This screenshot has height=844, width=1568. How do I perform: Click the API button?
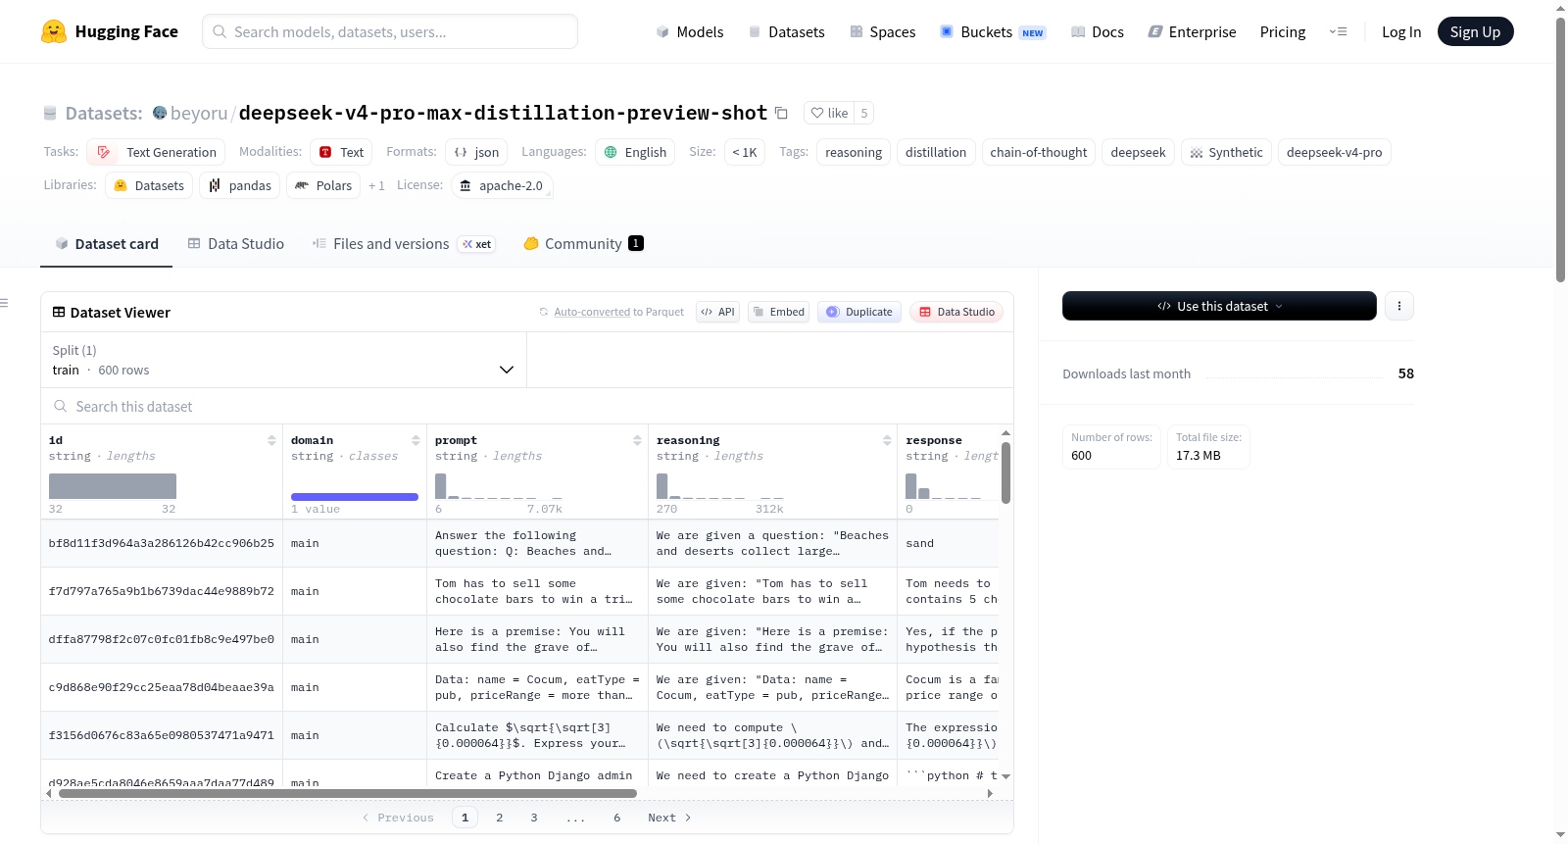[x=717, y=312]
